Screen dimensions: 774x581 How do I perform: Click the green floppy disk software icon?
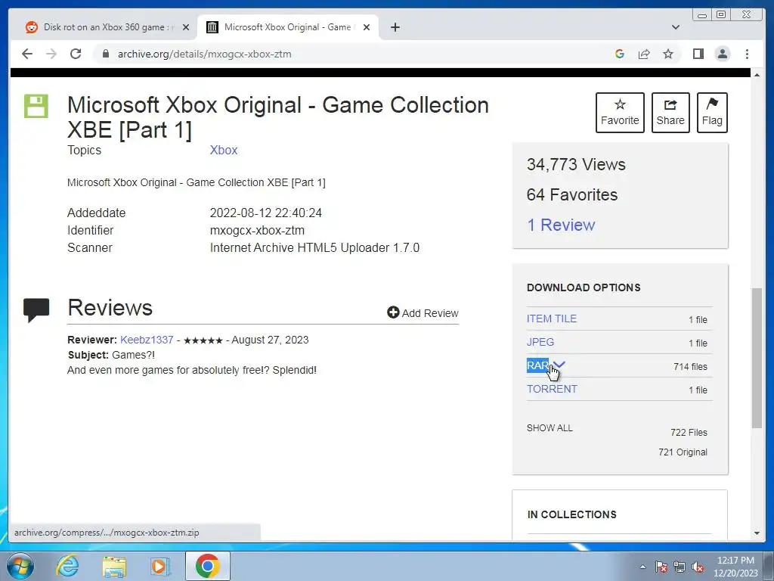36,106
